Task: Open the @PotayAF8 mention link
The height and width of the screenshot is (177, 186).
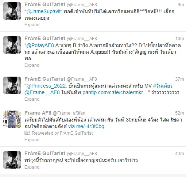Action: point(40,45)
